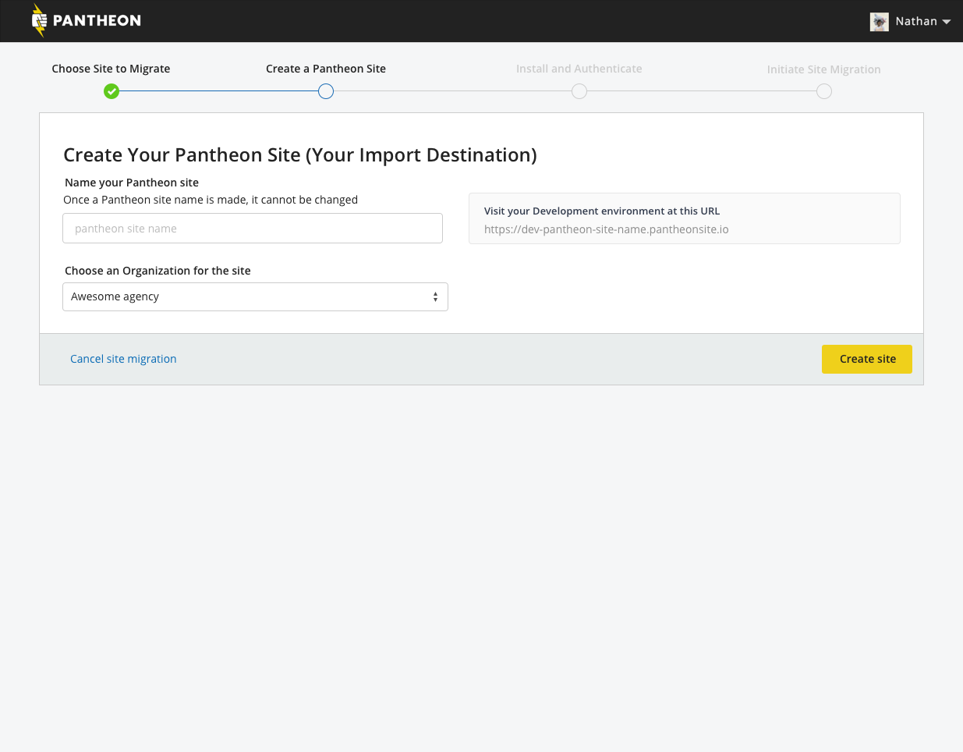Select Create a Pantheon Site step label
The width and height of the screenshot is (963, 752).
tap(326, 69)
